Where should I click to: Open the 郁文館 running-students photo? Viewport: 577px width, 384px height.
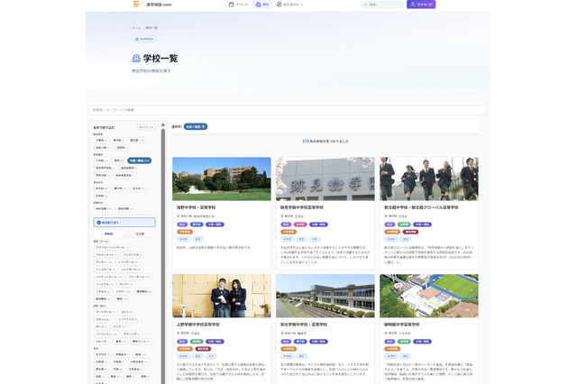(x=429, y=178)
